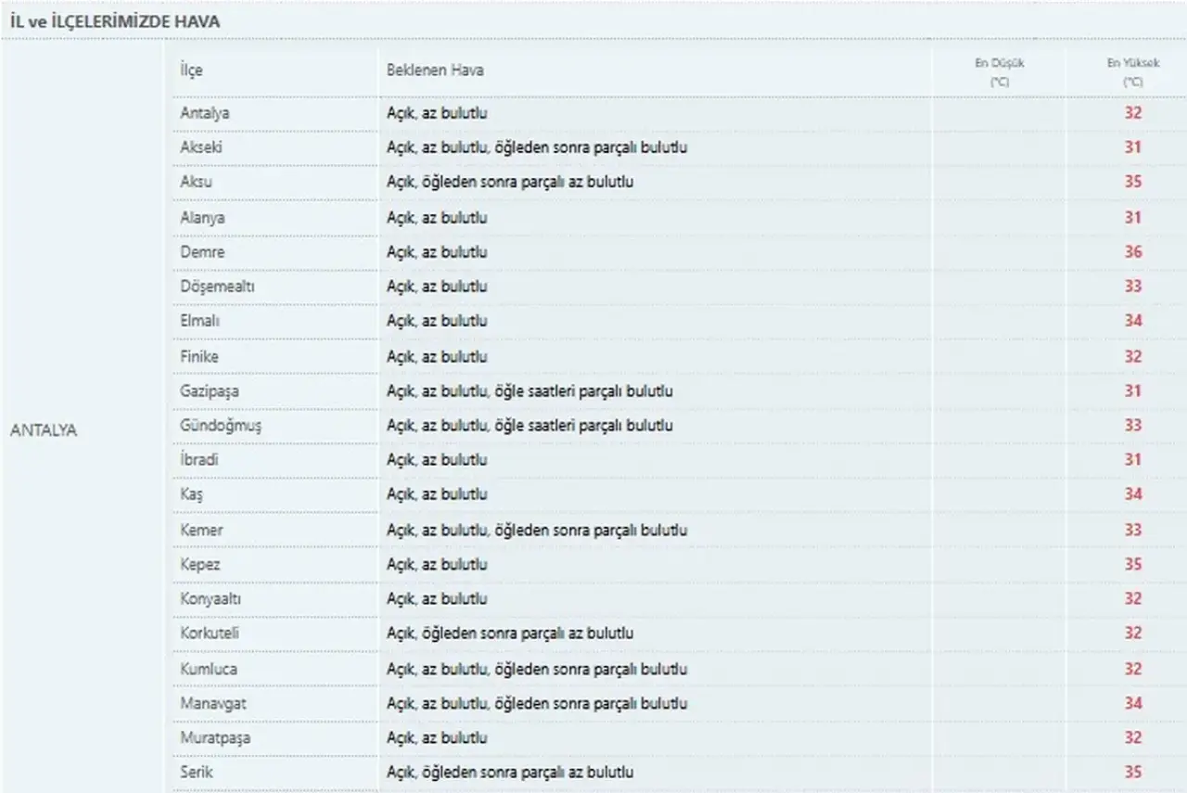Select the Döşemealtı district name
Viewport: 1187px width, 793px height.
point(217,287)
